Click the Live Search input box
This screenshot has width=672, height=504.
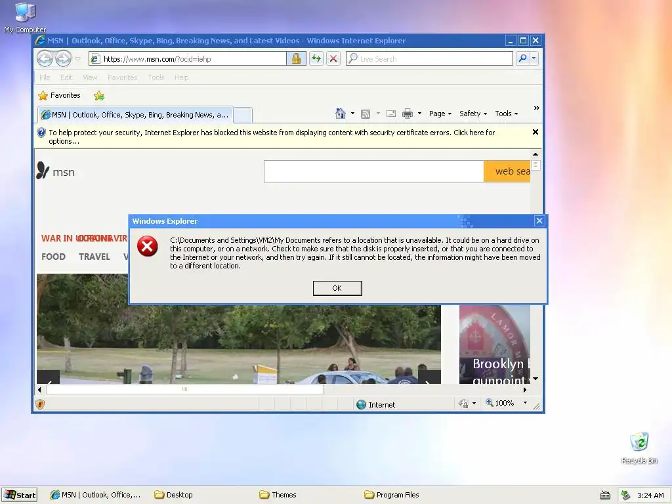tap(430, 58)
